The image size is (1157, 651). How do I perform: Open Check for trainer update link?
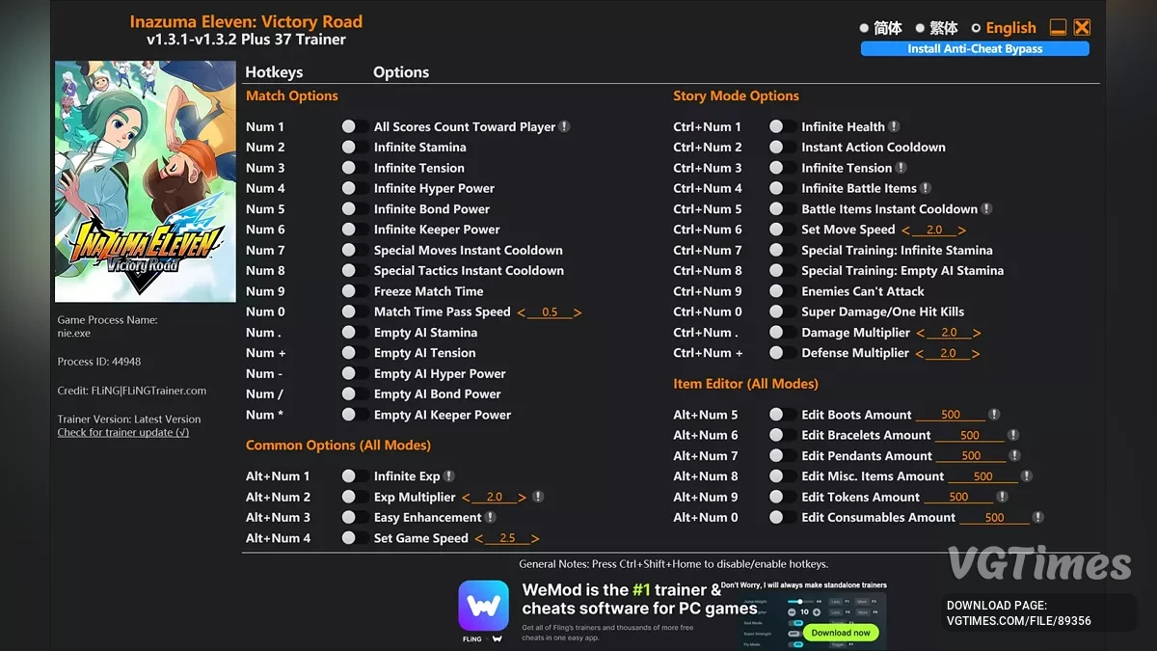click(x=123, y=432)
